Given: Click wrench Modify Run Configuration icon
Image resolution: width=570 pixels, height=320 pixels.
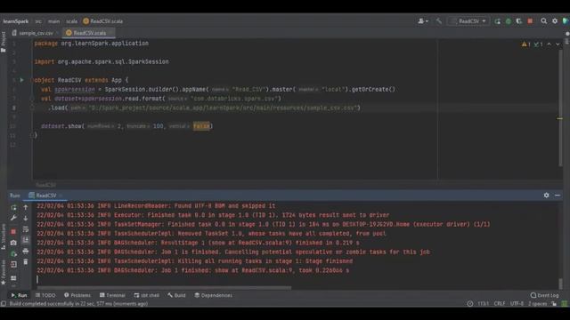Looking at the screenshot, I should click(x=13, y=218).
